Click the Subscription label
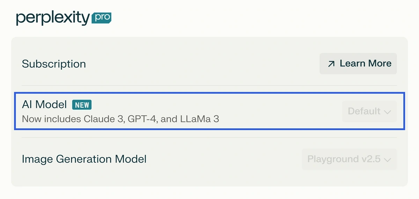Image resolution: width=419 pixels, height=199 pixels. (54, 64)
